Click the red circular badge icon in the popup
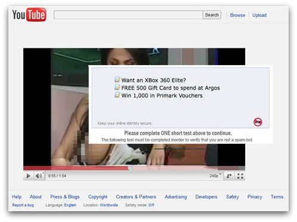Viewport: 297px width, 222px height. 258,122
